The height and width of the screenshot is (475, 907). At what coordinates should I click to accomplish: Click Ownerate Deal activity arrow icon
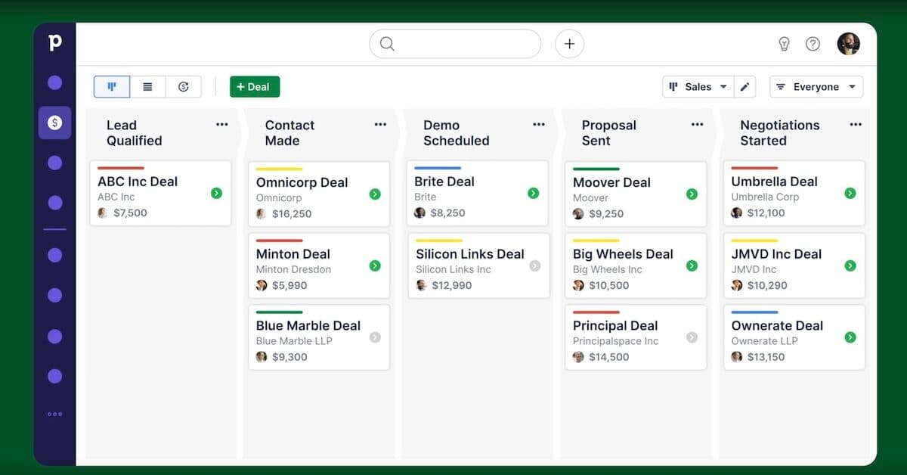point(850,337)
